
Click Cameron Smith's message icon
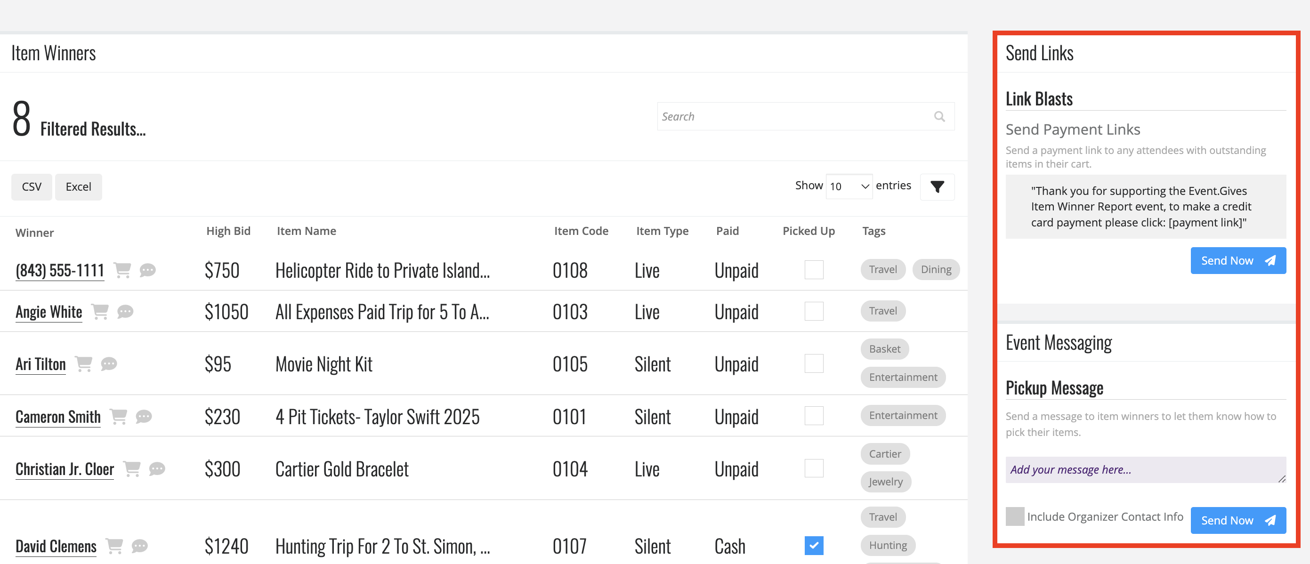144,417
